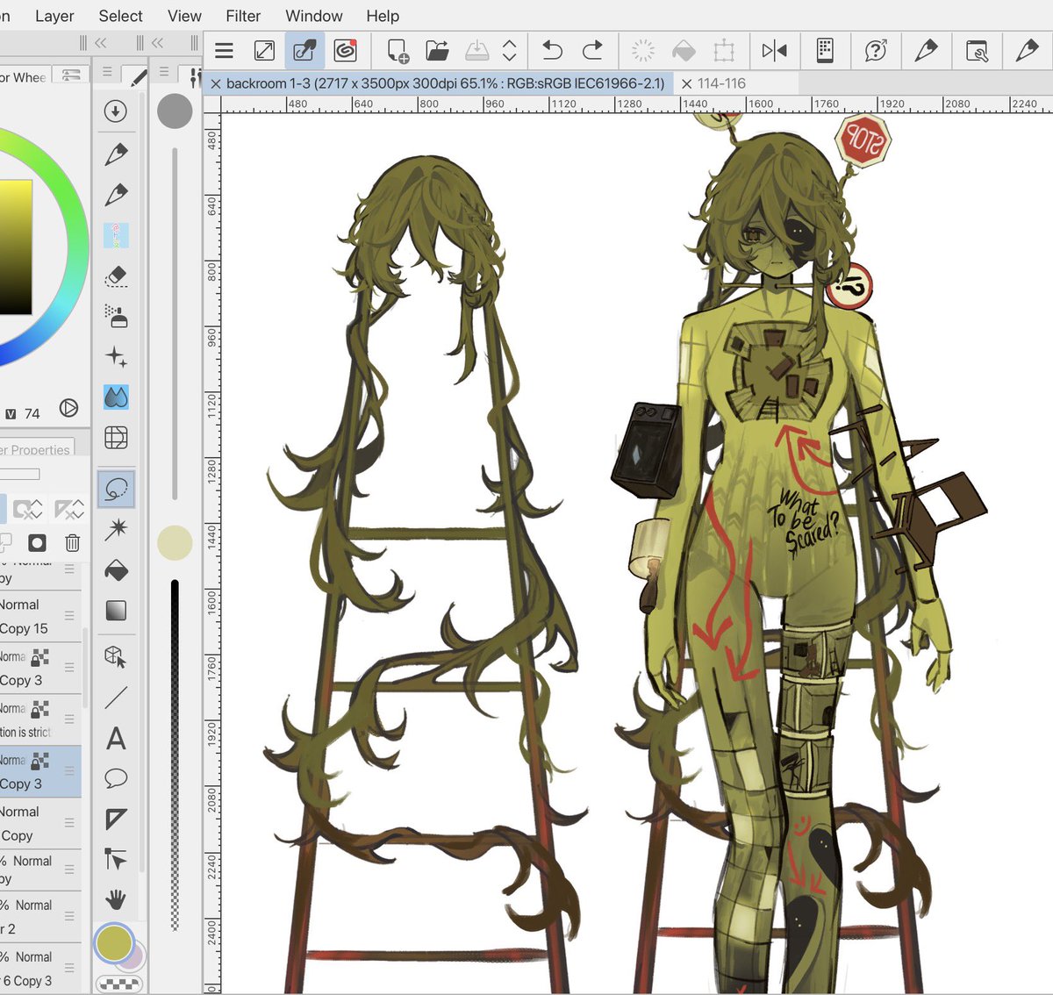Open the main hamburger menu
This screenshot has width=1053, height=995.
(x=225, y=50)
